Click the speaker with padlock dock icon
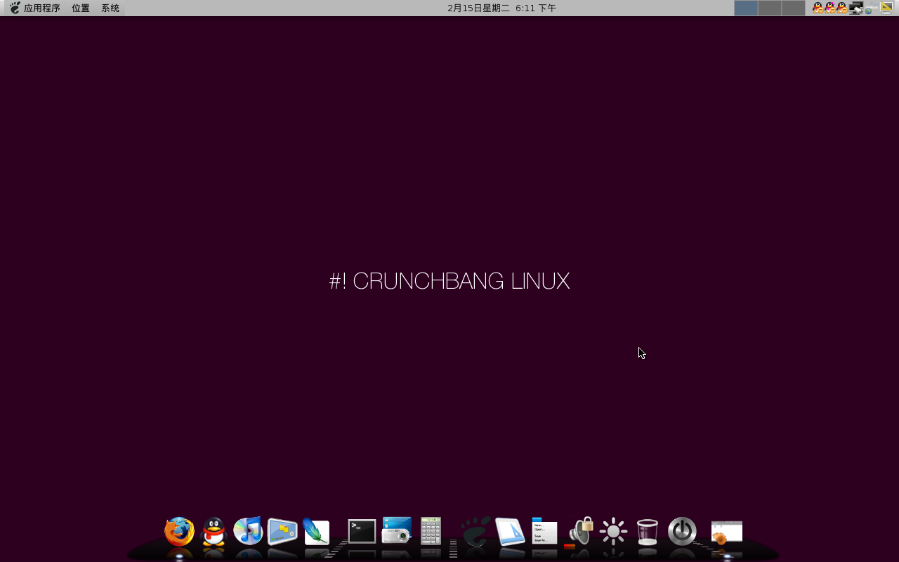Viewport: 899px width, 562px height. [x=579, y=532]
